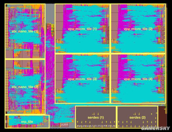The image size is (172, 132).
Task: Select the vpu_micro_tile (2) label
Action: click(x=138, y=29)
